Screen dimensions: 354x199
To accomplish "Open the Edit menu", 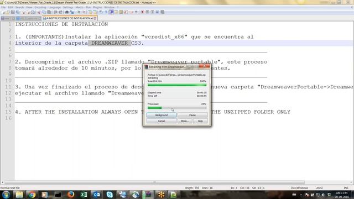I will [x=11, y=7].
